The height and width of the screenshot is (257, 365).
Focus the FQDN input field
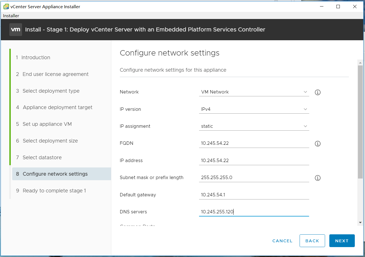(x=254, y=143)
